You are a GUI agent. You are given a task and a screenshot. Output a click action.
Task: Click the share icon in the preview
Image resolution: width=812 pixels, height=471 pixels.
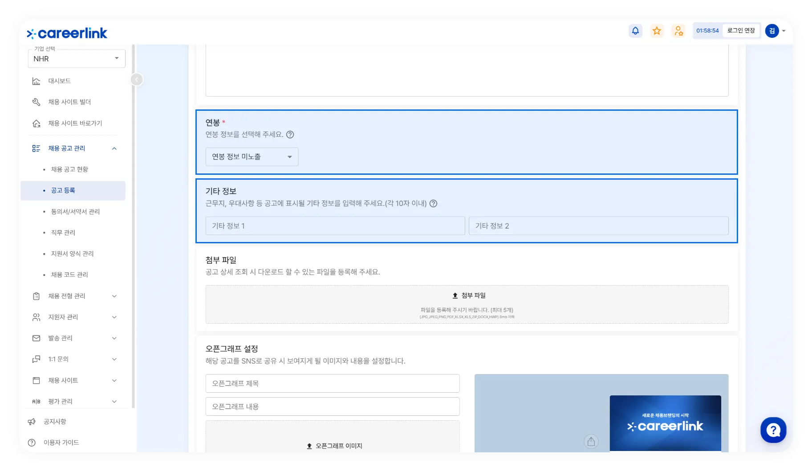[x=591, y=442]
